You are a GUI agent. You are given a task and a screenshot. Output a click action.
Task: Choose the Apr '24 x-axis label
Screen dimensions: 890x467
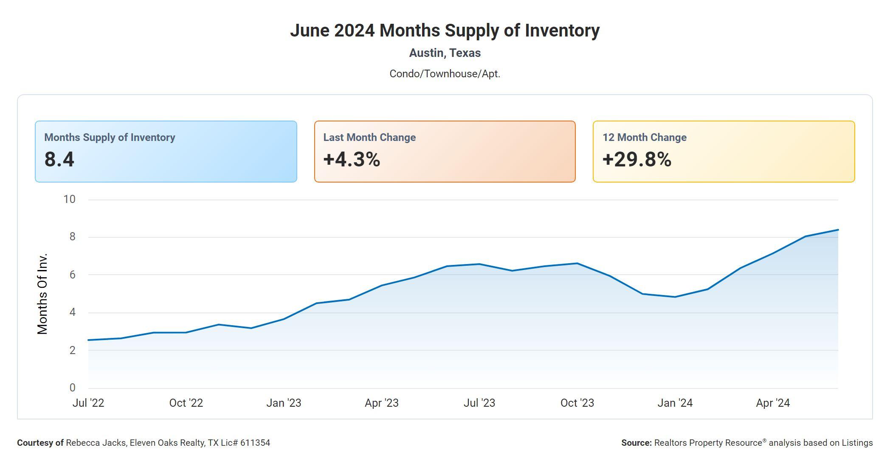pos(773,403)
